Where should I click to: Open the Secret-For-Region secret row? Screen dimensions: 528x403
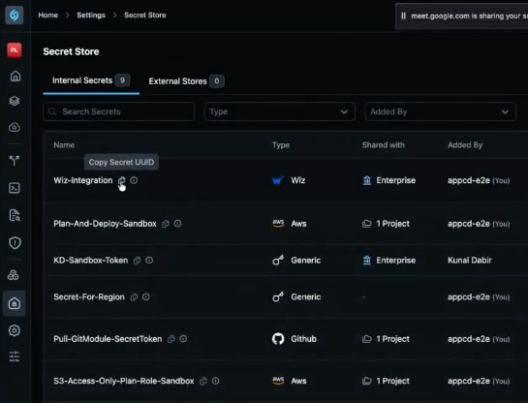pos(286,297)
